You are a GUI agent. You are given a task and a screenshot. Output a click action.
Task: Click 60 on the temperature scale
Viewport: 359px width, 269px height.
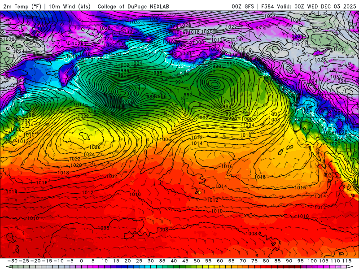pos(220,261)
